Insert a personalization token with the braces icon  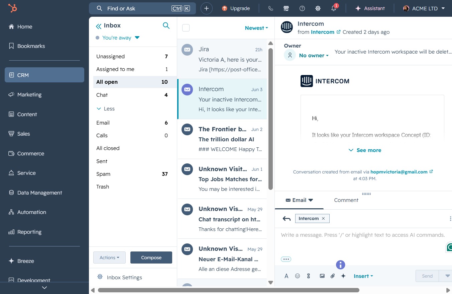[309, 276]
